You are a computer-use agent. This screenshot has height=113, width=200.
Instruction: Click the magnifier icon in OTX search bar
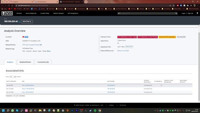176,13
